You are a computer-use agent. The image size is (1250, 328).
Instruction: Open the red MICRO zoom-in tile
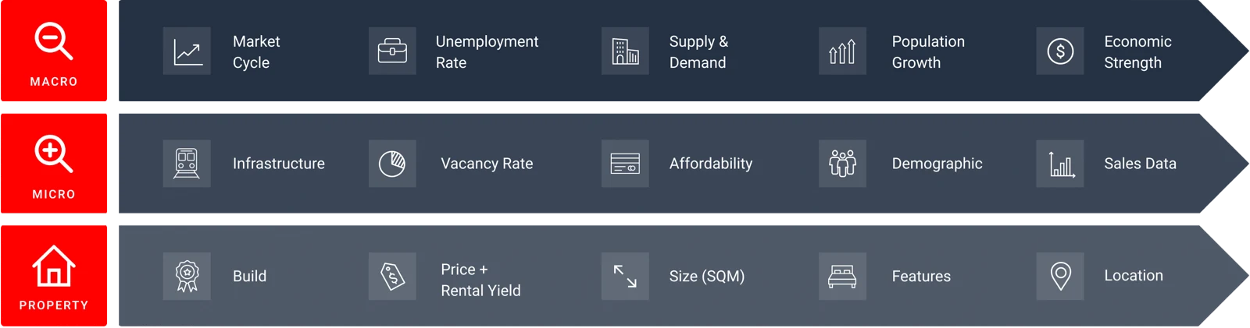pos(54,164)
